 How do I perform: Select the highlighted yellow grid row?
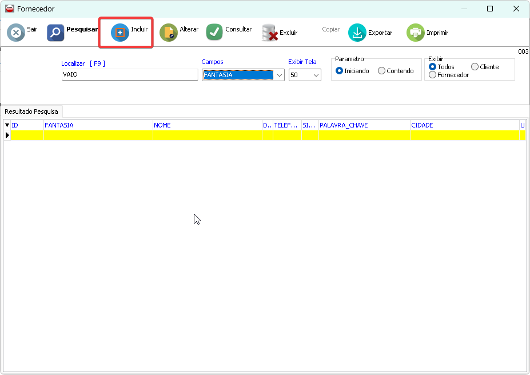click(263, 135)
